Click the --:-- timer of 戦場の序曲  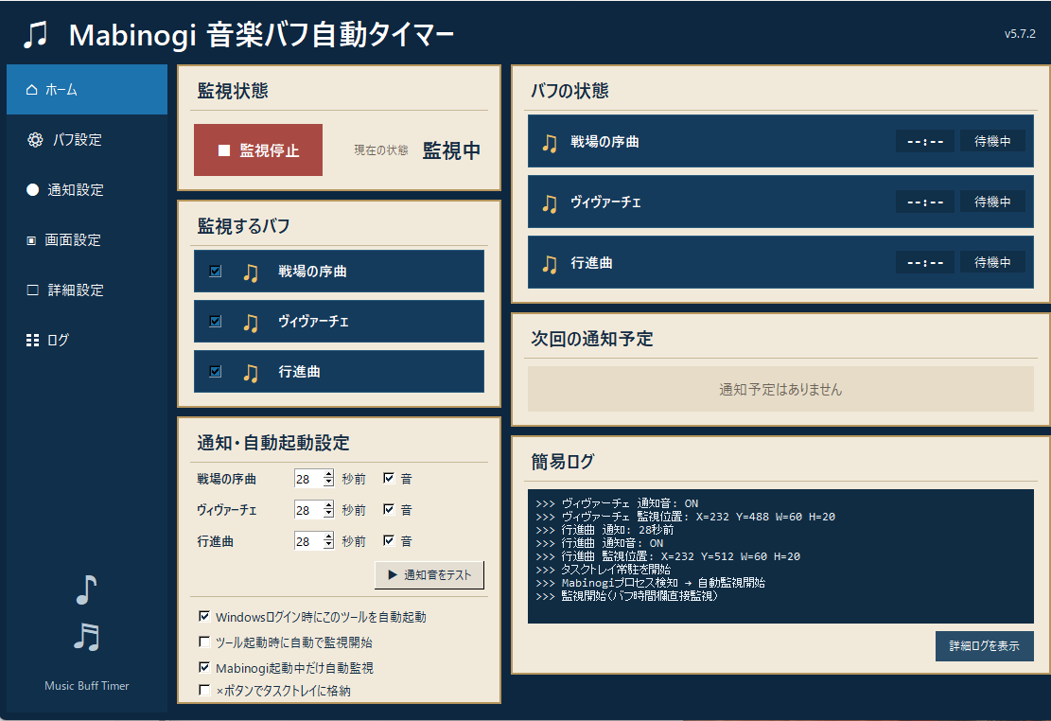pyautogui.click(x=925, y=142)
